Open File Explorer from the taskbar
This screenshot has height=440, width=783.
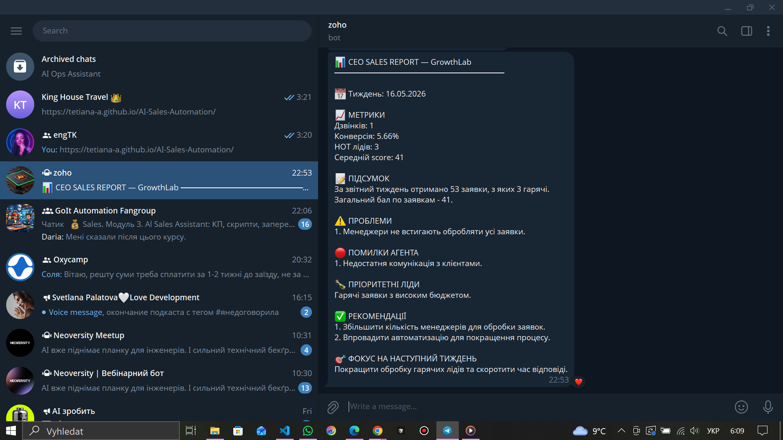point(215,431)
